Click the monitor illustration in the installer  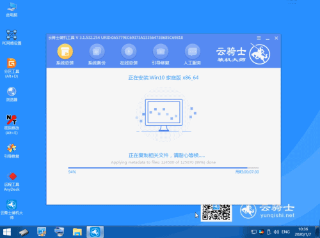164,115
